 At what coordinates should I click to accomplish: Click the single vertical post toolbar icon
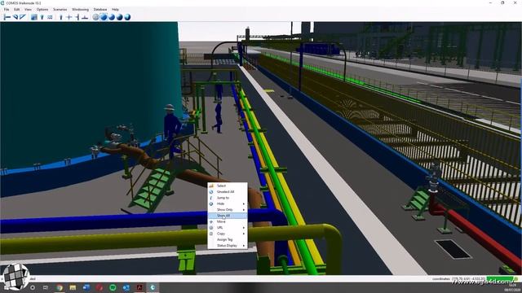[61, 17]
